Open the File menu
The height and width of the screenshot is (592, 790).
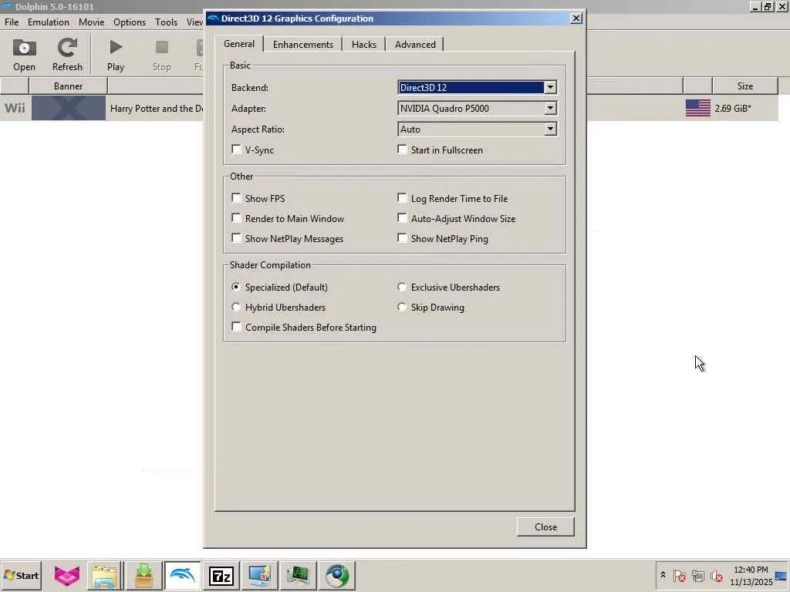pos(12,22)
